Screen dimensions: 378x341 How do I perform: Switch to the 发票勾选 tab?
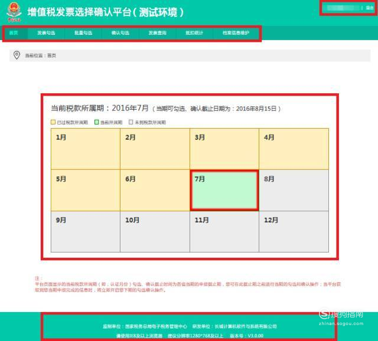click(46, 33)
